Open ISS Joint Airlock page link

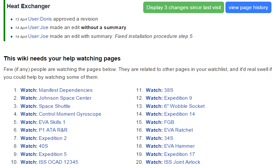click(182, 162)
